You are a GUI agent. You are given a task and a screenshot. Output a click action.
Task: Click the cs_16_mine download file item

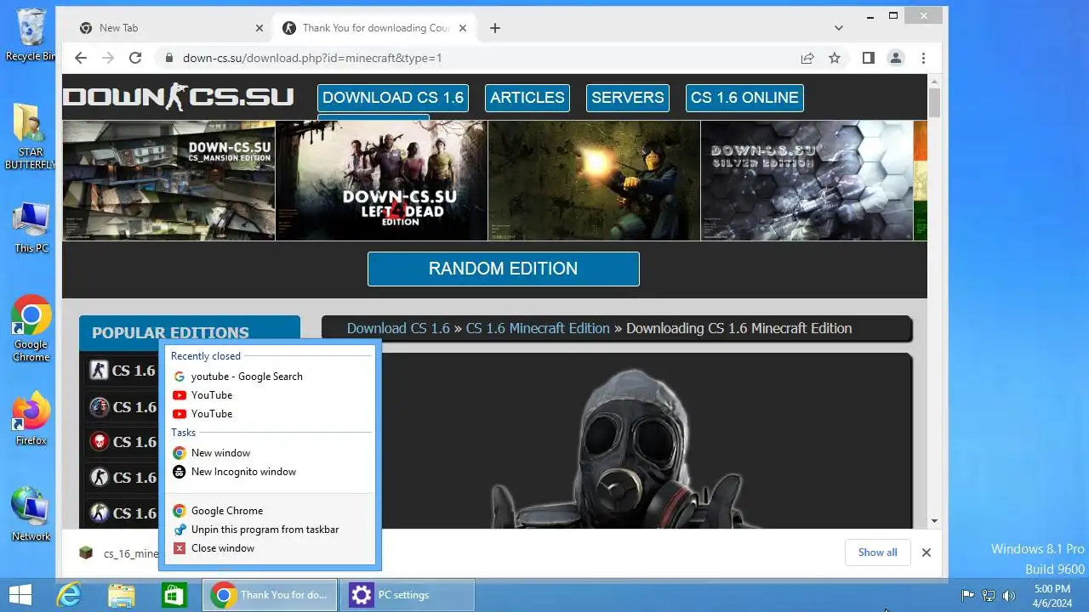pos(117,553)
